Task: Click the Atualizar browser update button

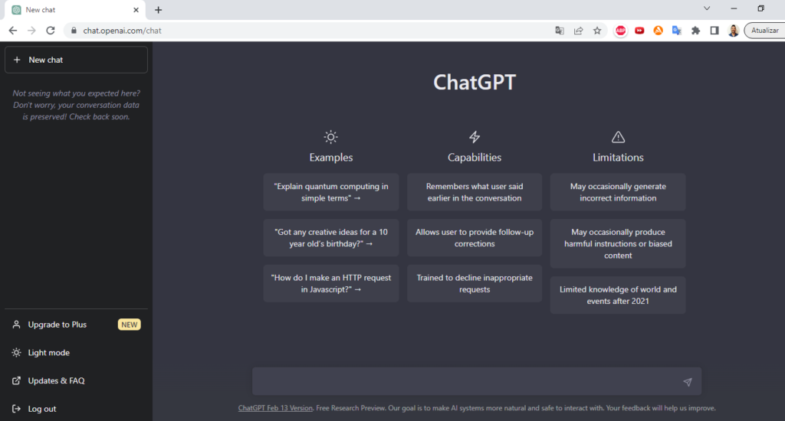Action: (x=764, y=31)
